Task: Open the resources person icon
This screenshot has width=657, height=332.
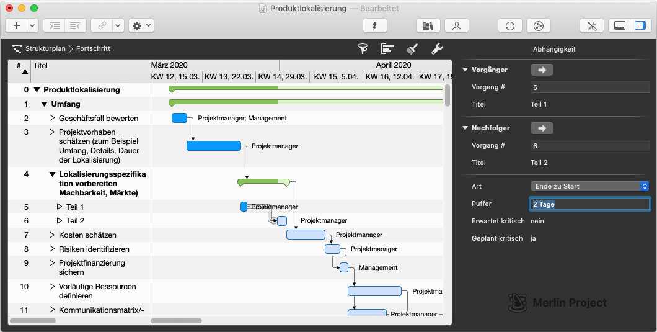Action: point(456,25)
